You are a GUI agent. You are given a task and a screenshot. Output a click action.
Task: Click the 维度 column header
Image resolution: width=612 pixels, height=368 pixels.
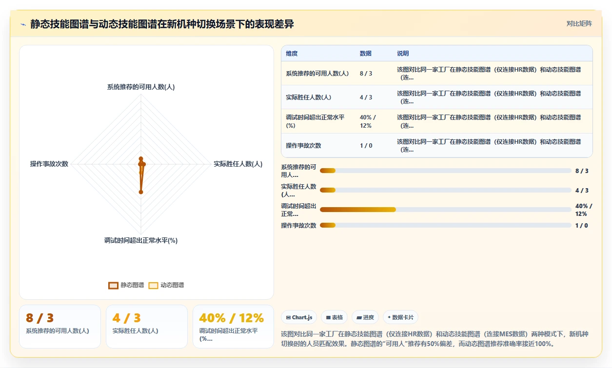(x=292, y=53)
